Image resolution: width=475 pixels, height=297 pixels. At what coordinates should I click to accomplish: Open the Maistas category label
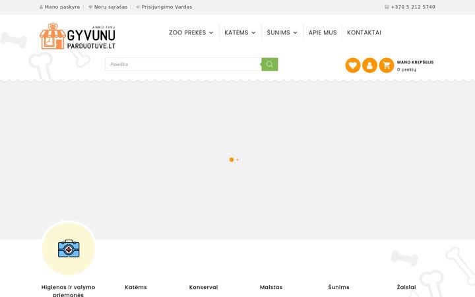point(271,287)
